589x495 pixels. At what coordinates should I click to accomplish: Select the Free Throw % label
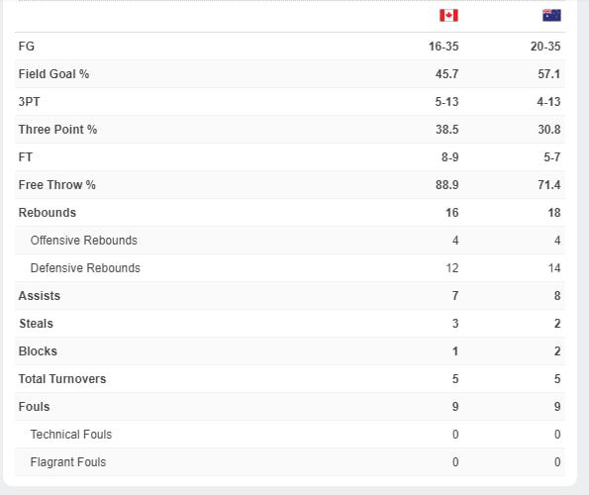[57, 185]
